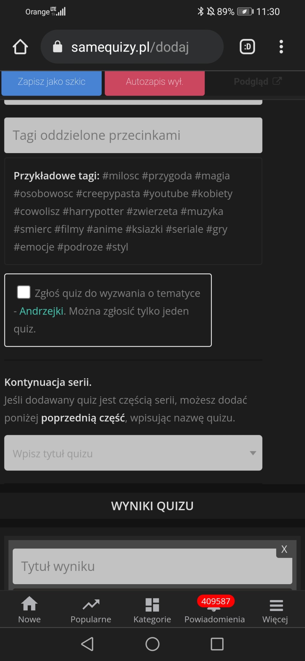Go to the Nowe home tab

(29, 609)
